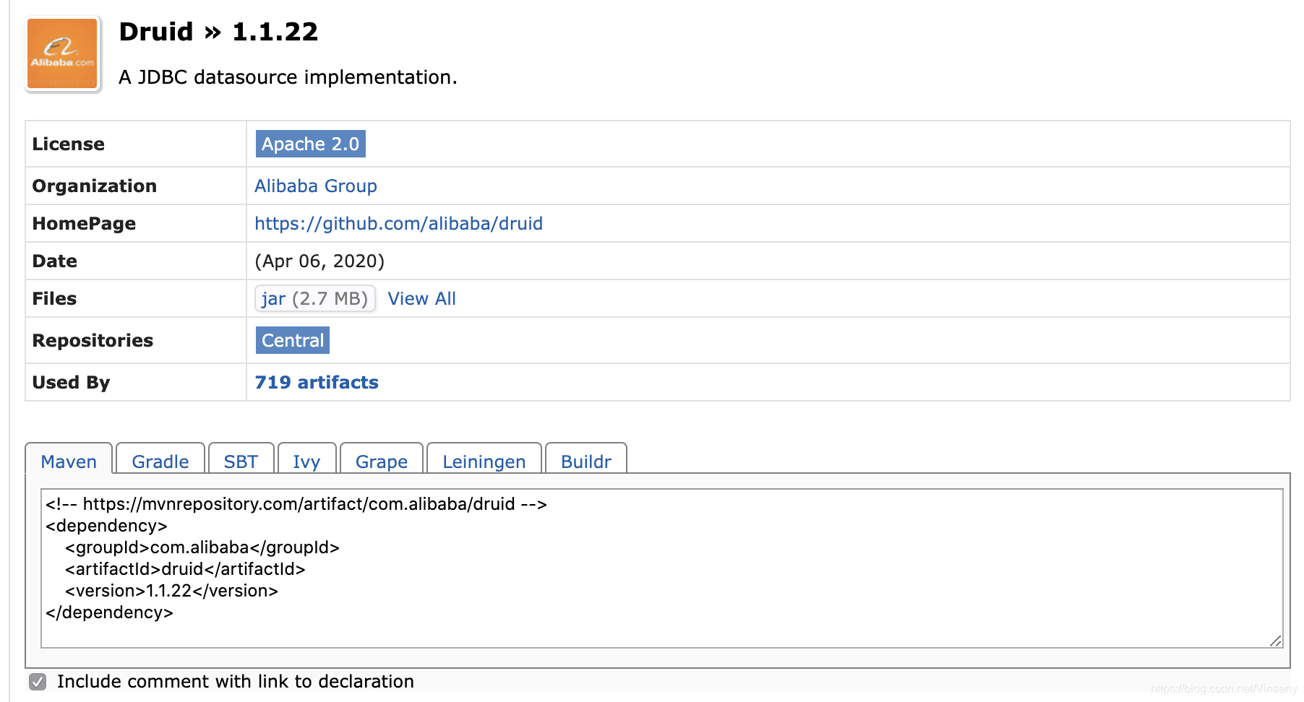The height and width of the screenshot is (702, 1304).
Task: Switch to the Buildr tab
Action: pos(586,461)
